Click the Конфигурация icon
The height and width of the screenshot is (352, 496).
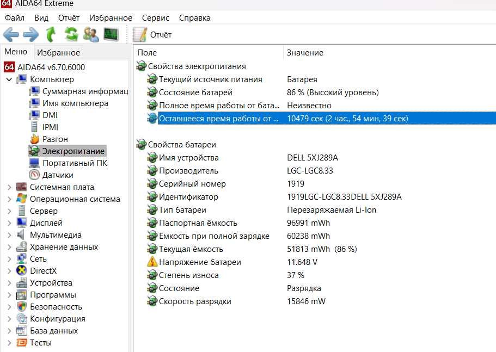click(22, 318)
